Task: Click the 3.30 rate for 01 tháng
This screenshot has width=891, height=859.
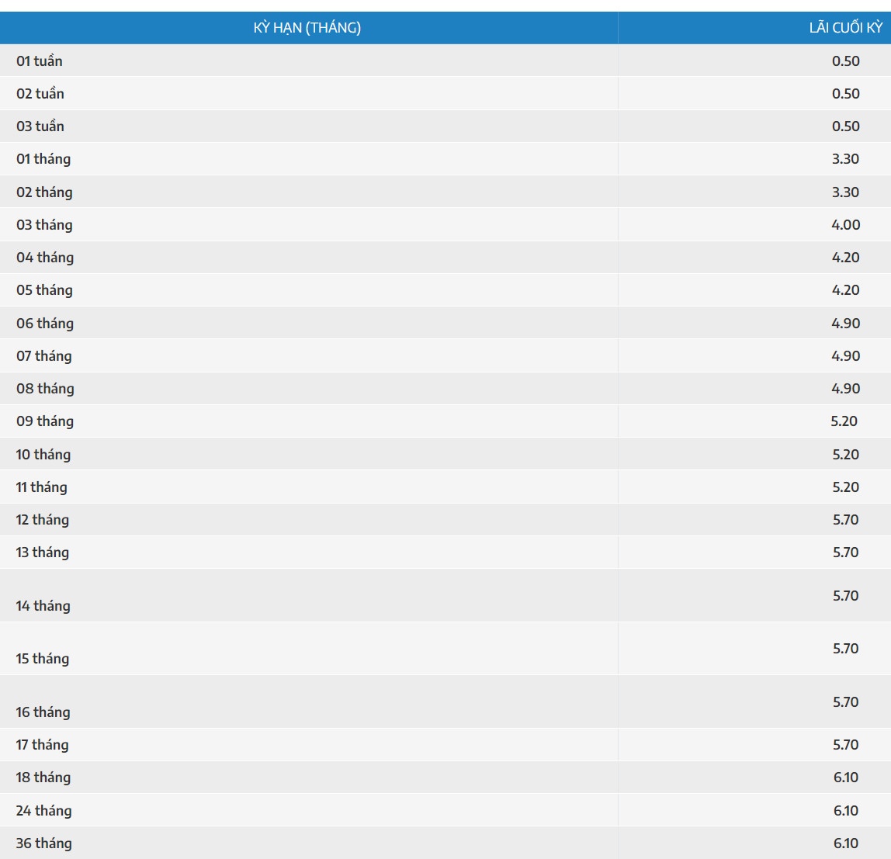Action: [845, 159]
